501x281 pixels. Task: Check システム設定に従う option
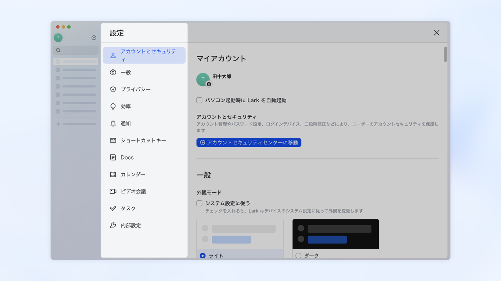199,203
